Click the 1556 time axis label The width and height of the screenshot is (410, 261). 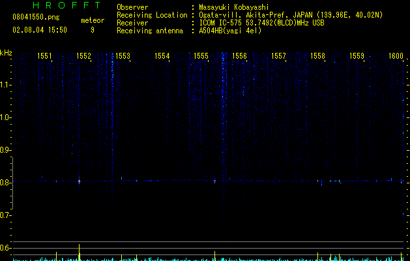tap(239, 56)
